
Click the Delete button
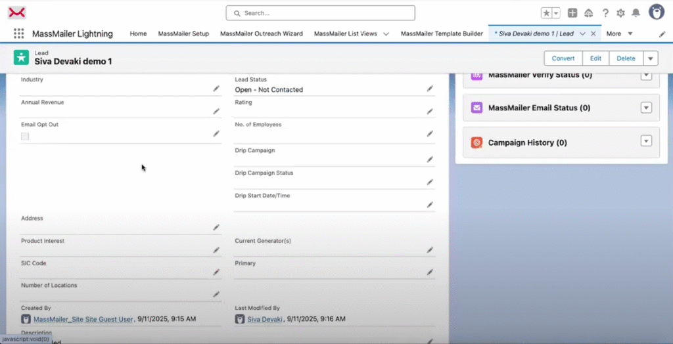(x=626, y=58)
